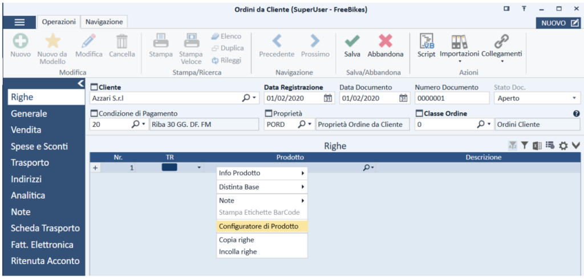Click the filter funnel icon above Righe grid
The width and height of the screenshot is (584, 279).
coord(524,146)
